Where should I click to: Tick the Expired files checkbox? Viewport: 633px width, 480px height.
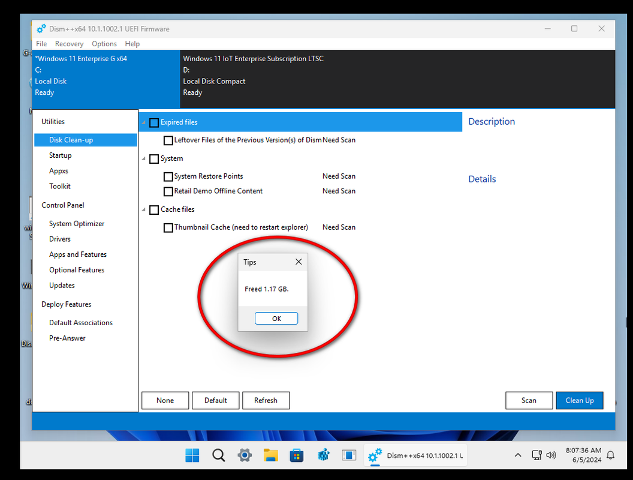pyautogui.click(x=154, y=122)
